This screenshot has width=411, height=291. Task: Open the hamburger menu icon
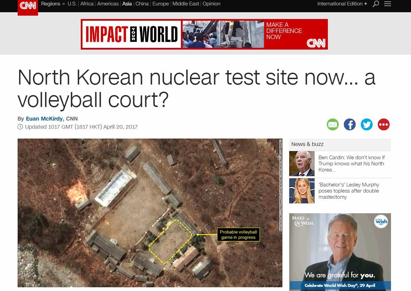click(x=387, y=4)
